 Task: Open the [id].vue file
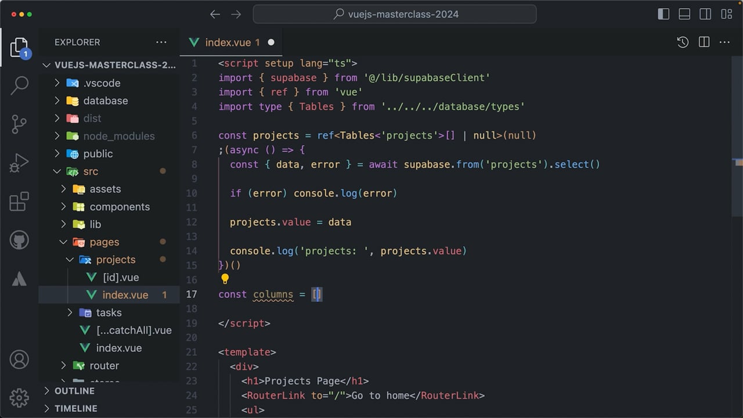tap(109, 278)
